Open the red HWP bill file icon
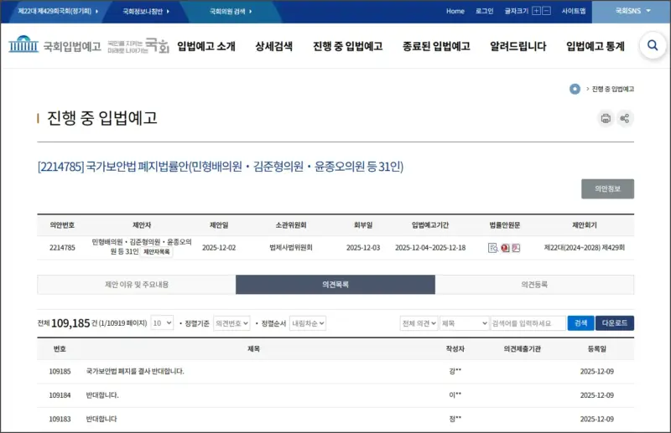 click(505, 248)
